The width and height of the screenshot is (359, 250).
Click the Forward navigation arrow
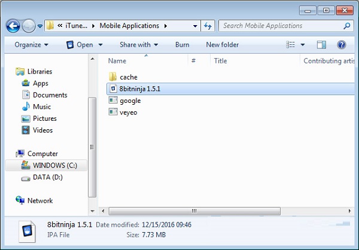coord(29,26)
